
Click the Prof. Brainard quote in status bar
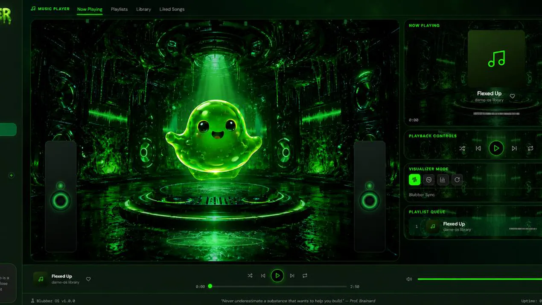[x=298, y=301]
